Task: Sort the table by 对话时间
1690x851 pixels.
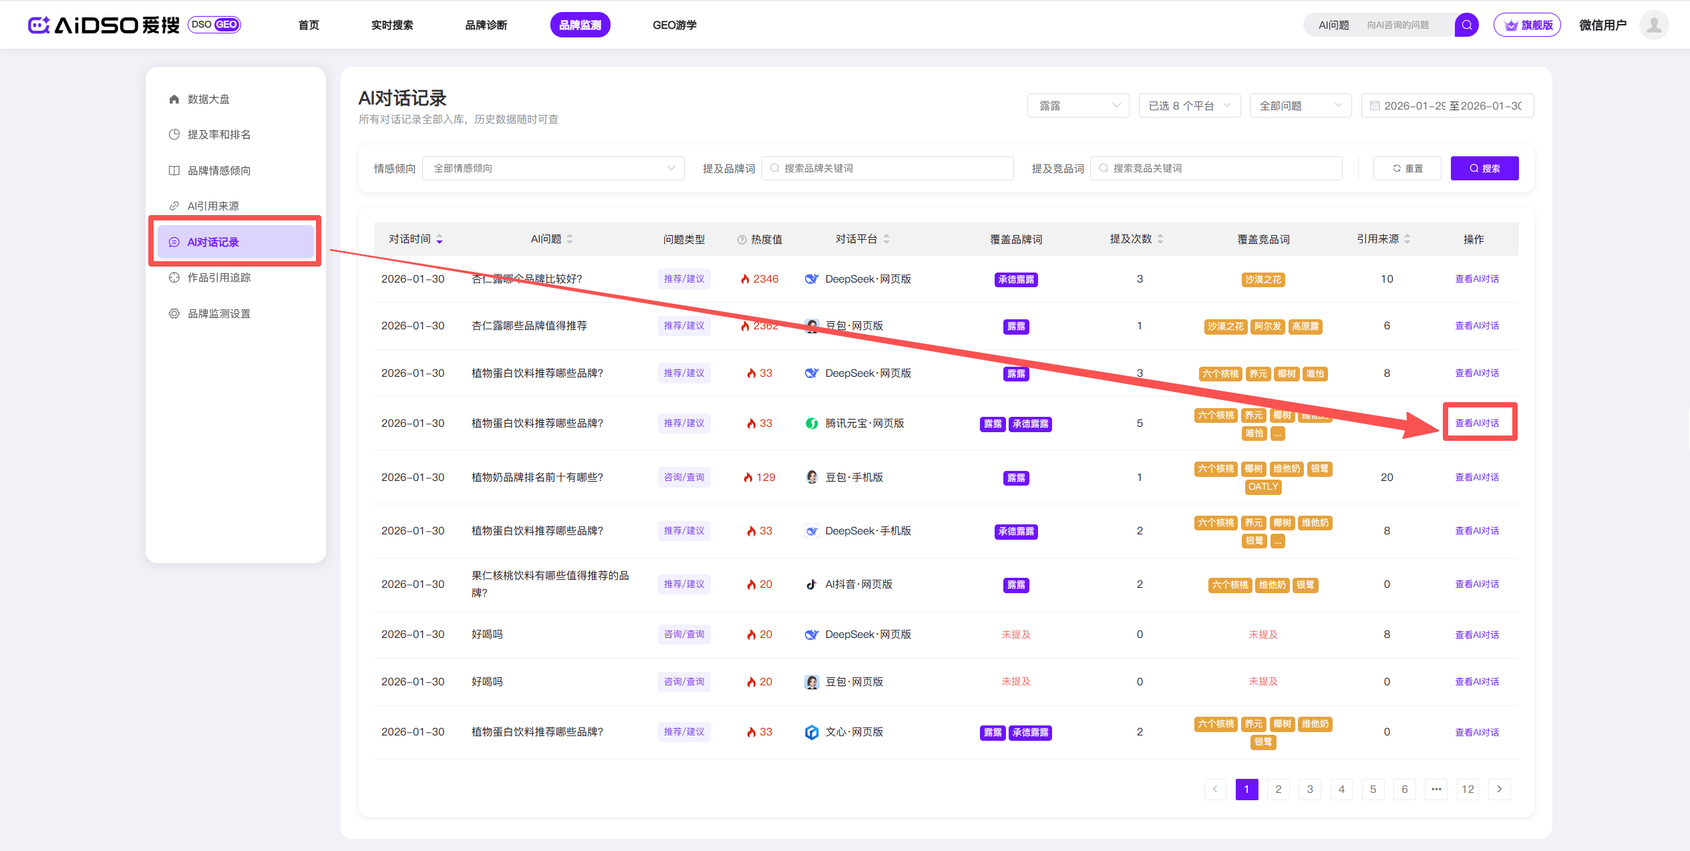Action: tap(439, 239)
